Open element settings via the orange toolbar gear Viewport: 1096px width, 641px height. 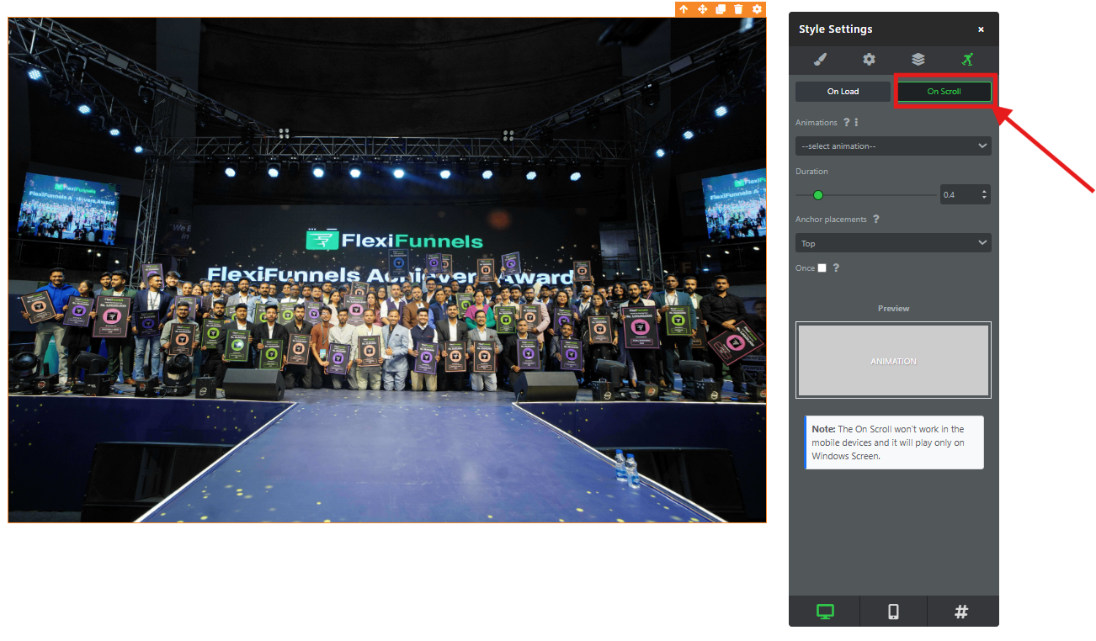pyautogui.click(x=757, y=9)
